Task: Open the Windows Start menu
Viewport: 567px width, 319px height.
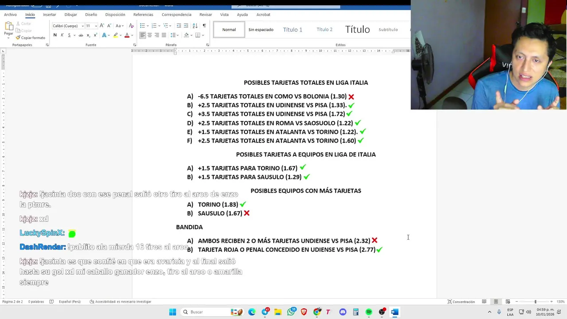Action: (172, 312)
